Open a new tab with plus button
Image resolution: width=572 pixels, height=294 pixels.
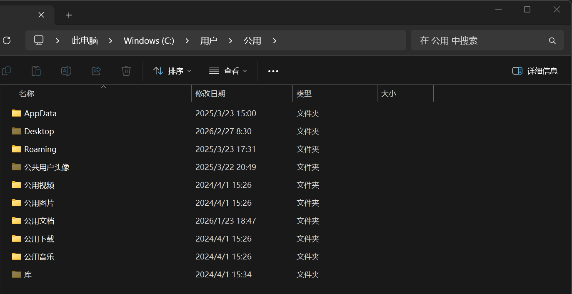coord(69,15)
